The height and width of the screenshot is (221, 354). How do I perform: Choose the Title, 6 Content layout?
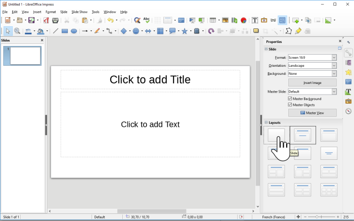329,190
